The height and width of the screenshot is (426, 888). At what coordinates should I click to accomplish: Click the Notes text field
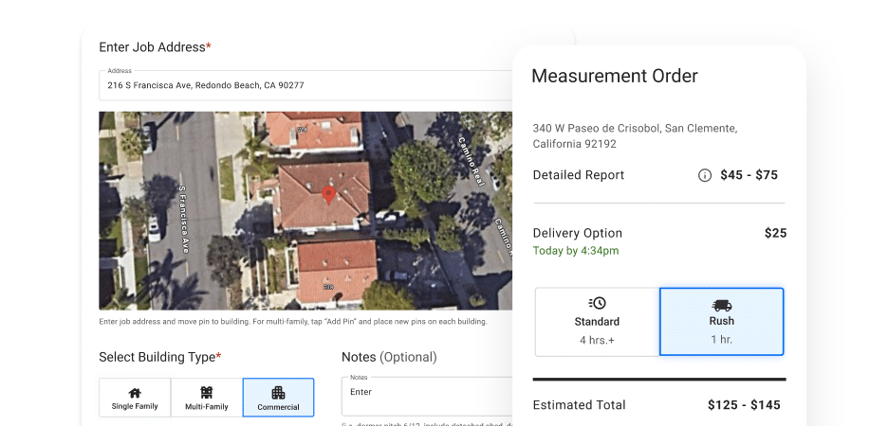[427, 397]
